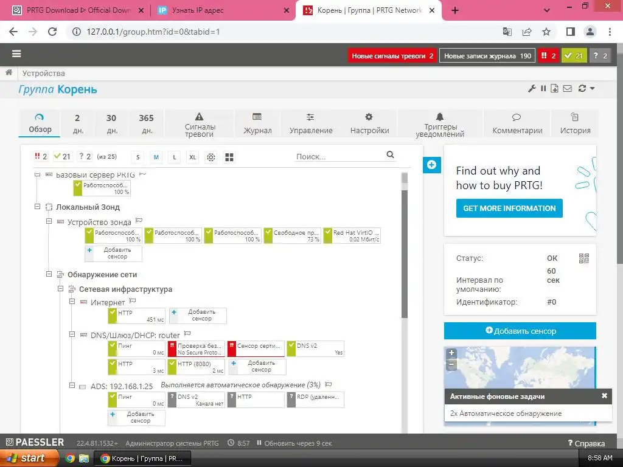Set tree size to M
Screen dimensions: 623x467
[x=156, y=157]
